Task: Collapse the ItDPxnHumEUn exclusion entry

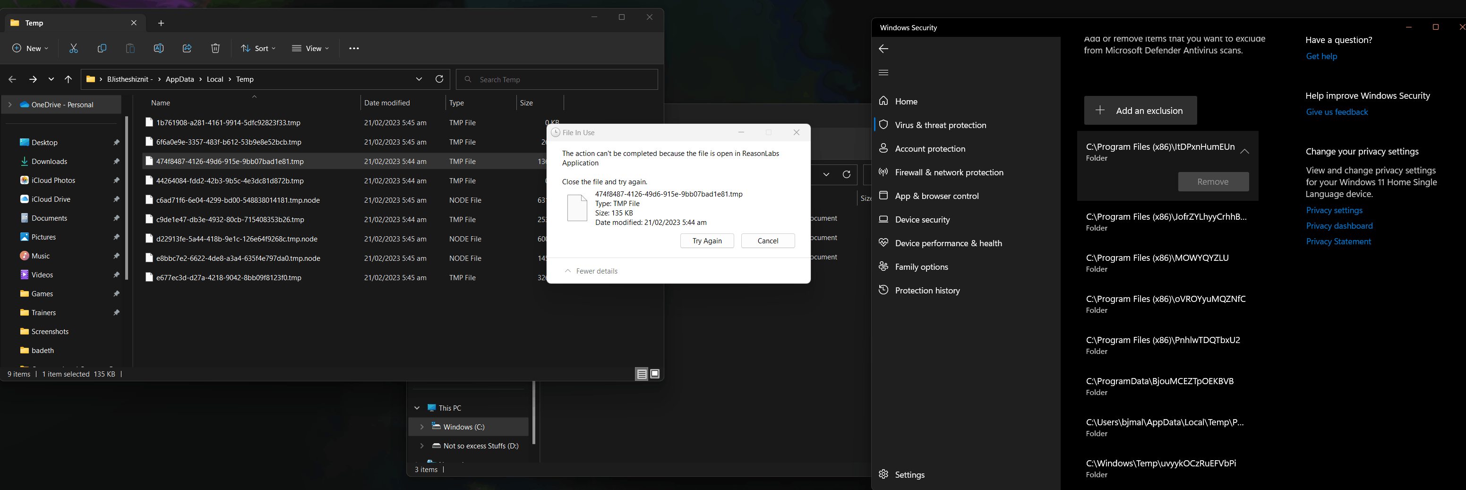Action: pyautogui.click(x=1244, y=151)
